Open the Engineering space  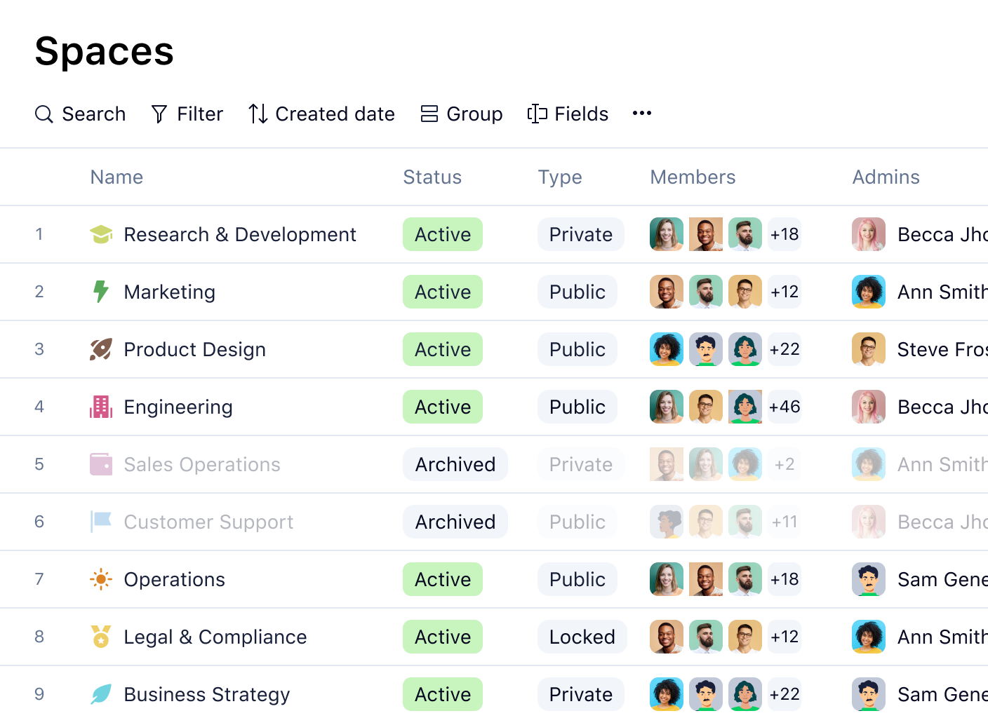pos(178,407)
